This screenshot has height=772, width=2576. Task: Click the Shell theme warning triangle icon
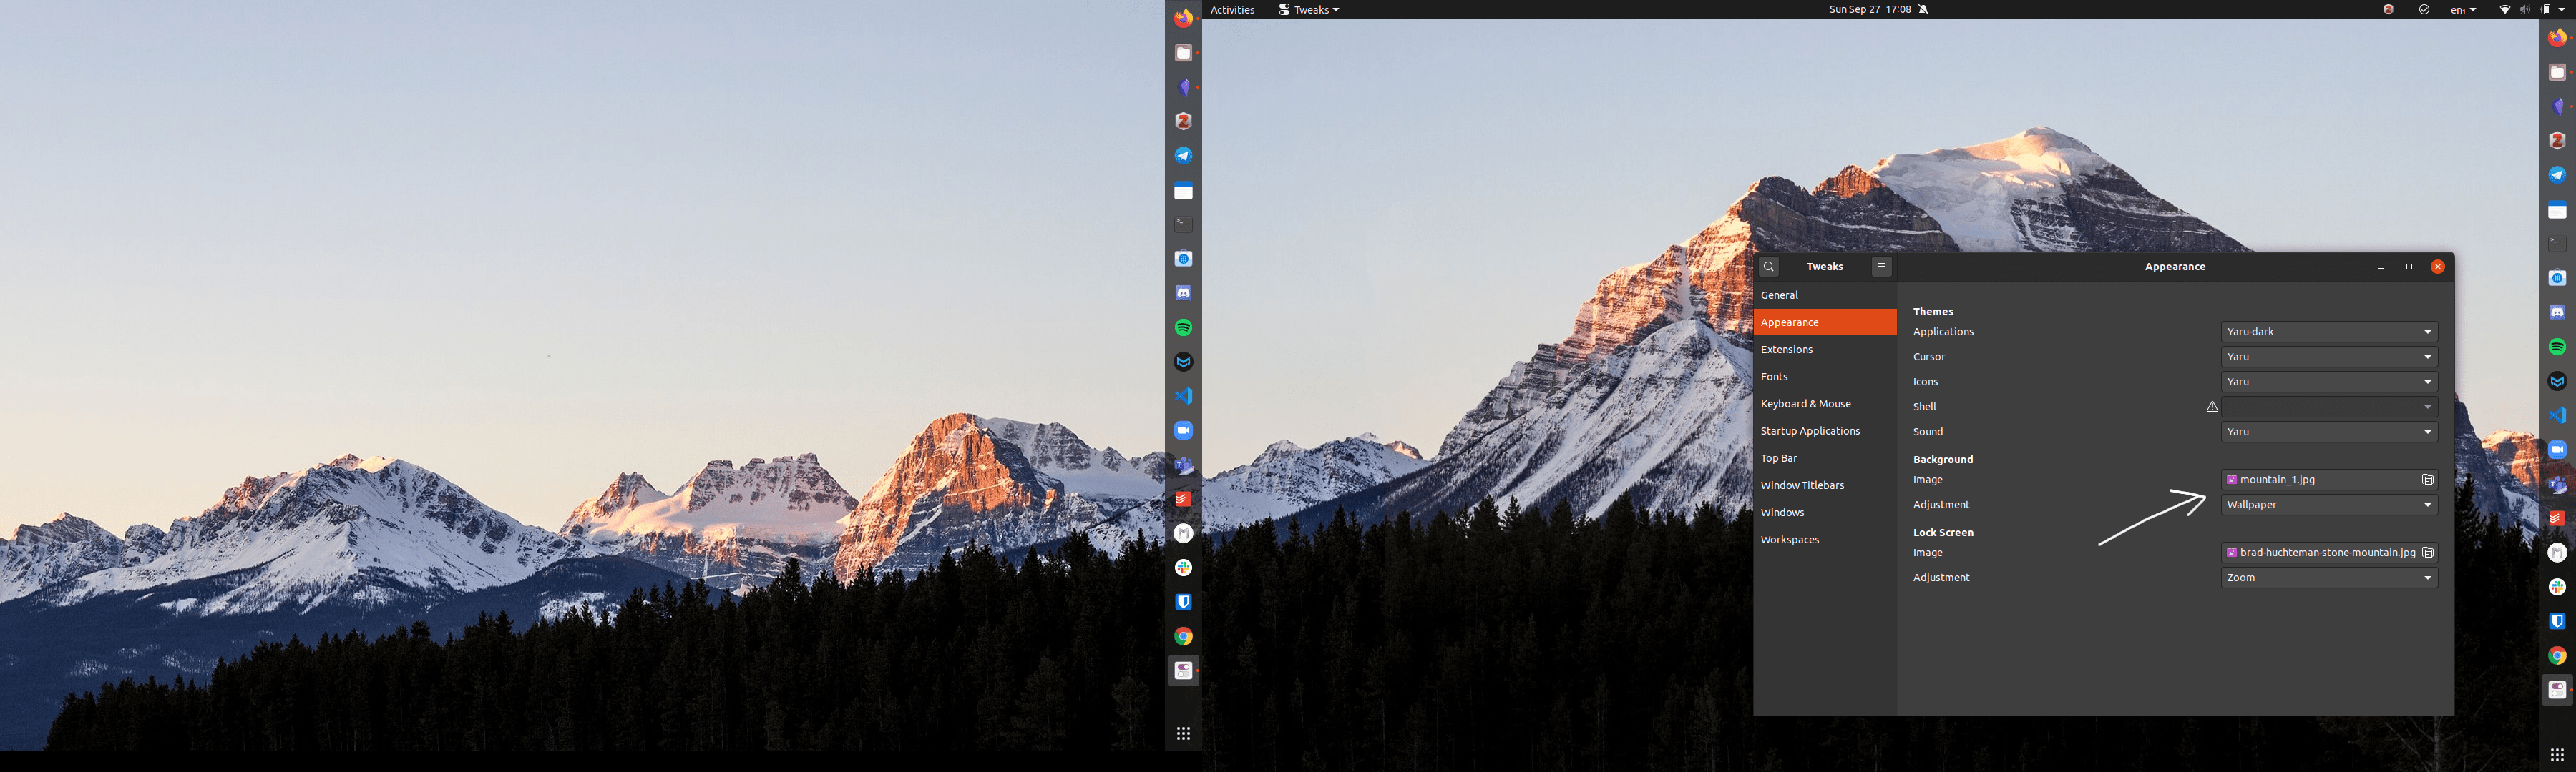click(2212, 407)
